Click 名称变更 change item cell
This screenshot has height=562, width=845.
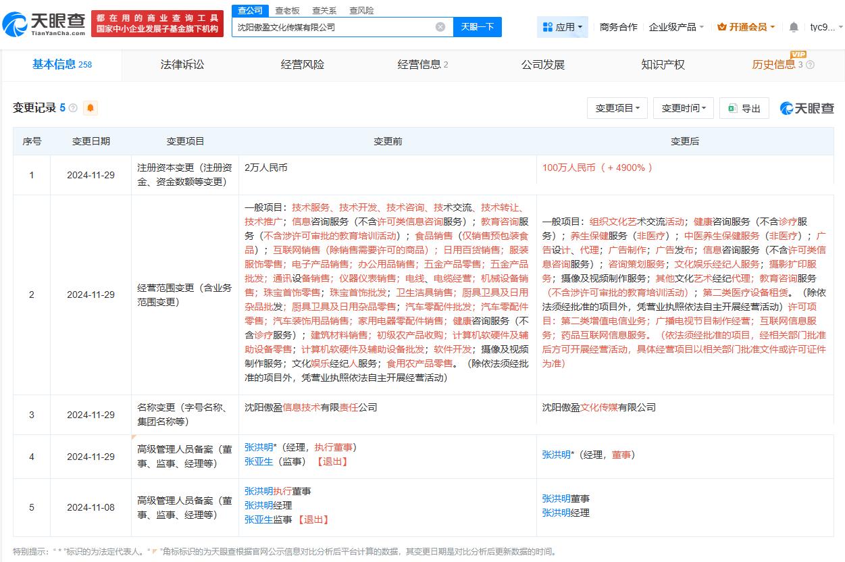click(x=185, y=415)
